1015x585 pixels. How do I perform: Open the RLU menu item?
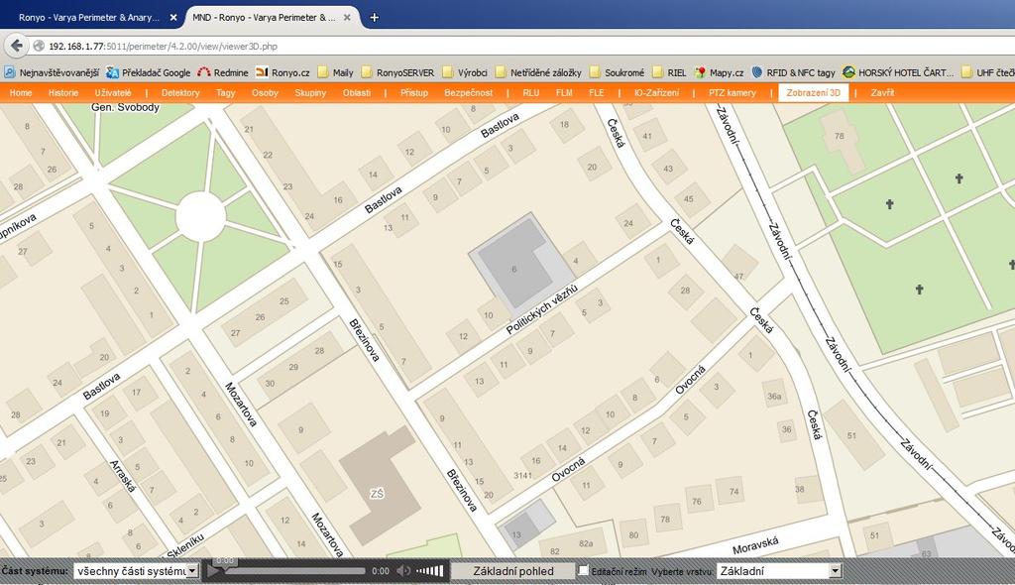(x=531, y=92)
